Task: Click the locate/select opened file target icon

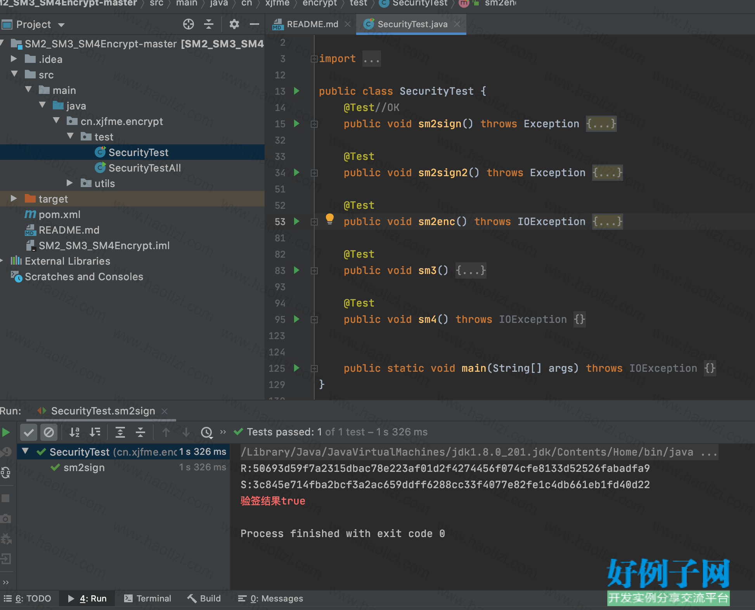Action: (189, 24)
